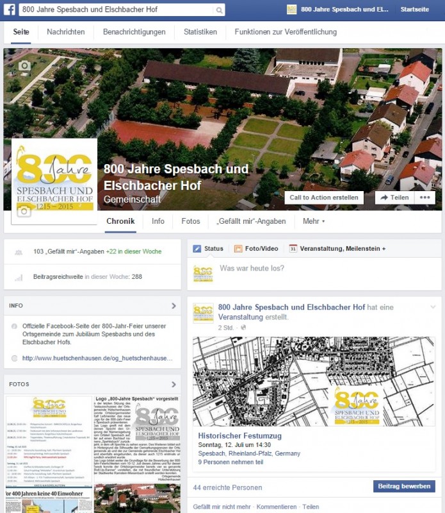Click the Beitragsreichweite statistic
The width and height of the screenshot is (445, 513).
(x=88, y=277)
